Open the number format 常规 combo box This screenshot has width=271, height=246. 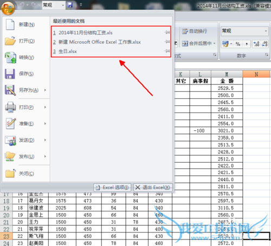click(244, 31)
